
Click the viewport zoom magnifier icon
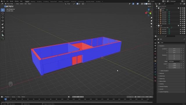[151, 18]
